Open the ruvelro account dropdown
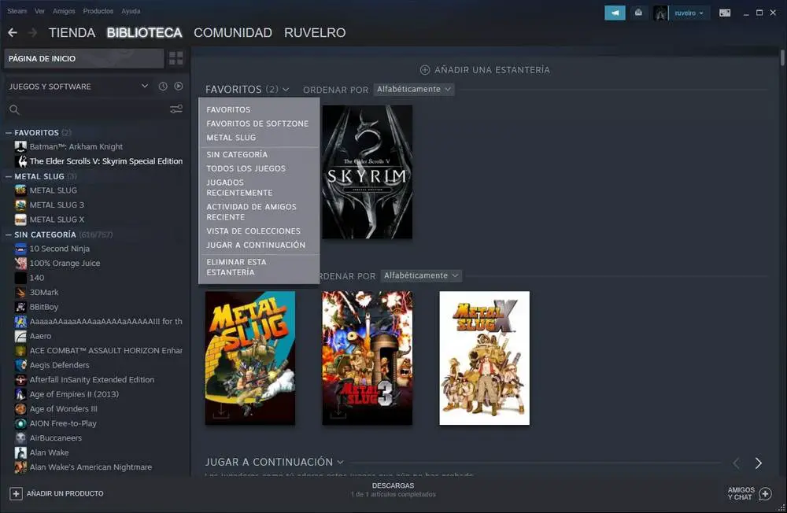Viewport: 787px width, 513px height. [689, 13]
